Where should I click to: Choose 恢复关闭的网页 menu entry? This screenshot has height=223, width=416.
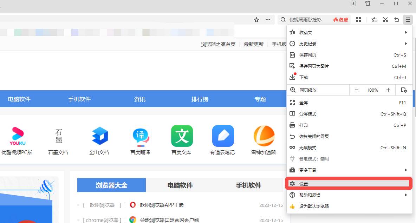point(350,137)
